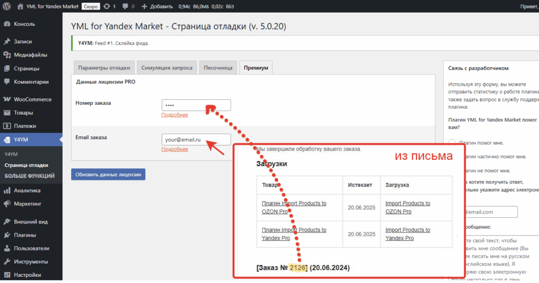Screen dimensions: 539x283
Task: Open Аналитика in the sidebar
Action: [27, 190]
